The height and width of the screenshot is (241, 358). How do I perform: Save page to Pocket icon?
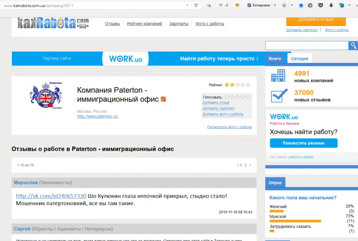tap(321, 5)
